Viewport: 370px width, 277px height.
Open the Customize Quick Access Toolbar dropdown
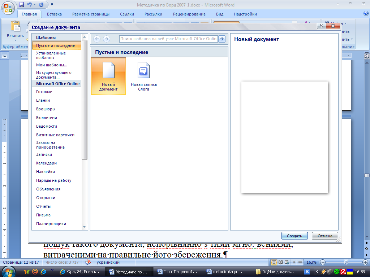pyautogui.click(x=52, y=5)
